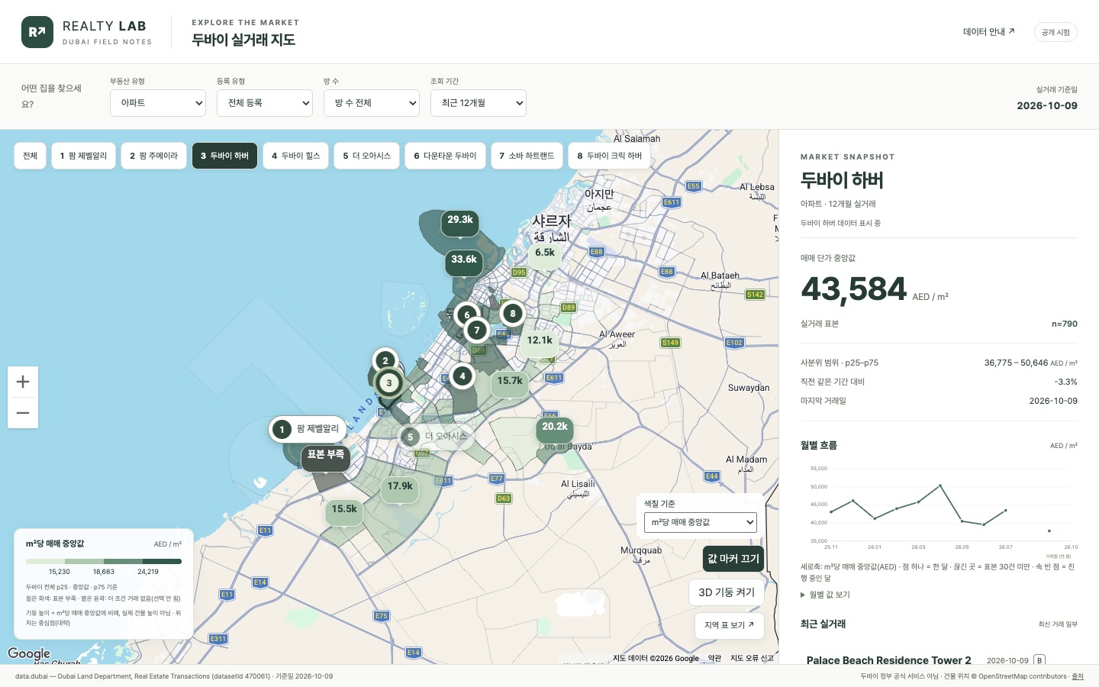Zoom out of the map
The image size is (1099, 687).
click(x=23, y=413)
